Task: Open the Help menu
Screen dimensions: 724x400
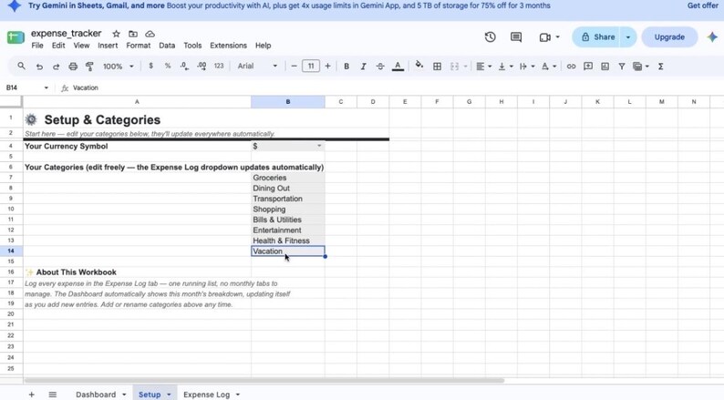Action: (x=263, y=46)
